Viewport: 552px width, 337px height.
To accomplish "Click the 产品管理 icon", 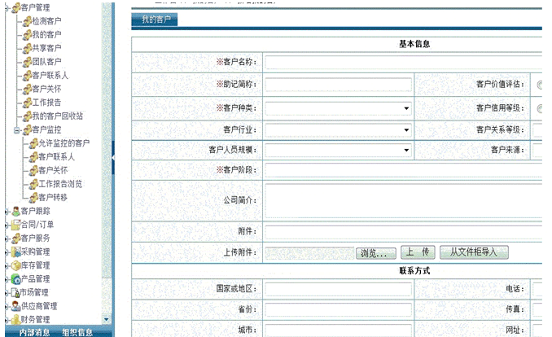I will pyautogui.click(x=15, y=279).
